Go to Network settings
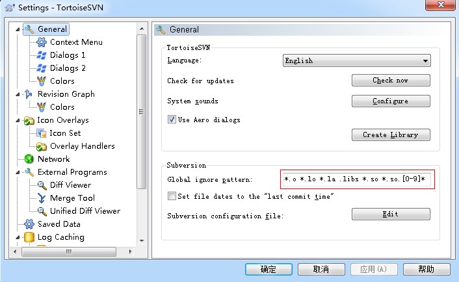This screenshot has height=282, width=459. (54, 159)
